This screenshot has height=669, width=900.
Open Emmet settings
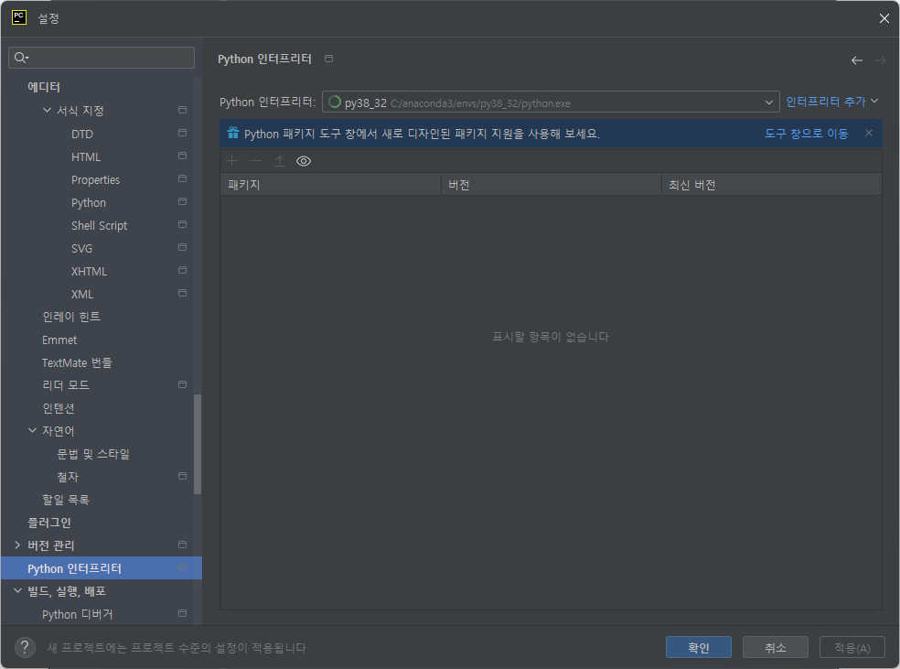point(59,340)
